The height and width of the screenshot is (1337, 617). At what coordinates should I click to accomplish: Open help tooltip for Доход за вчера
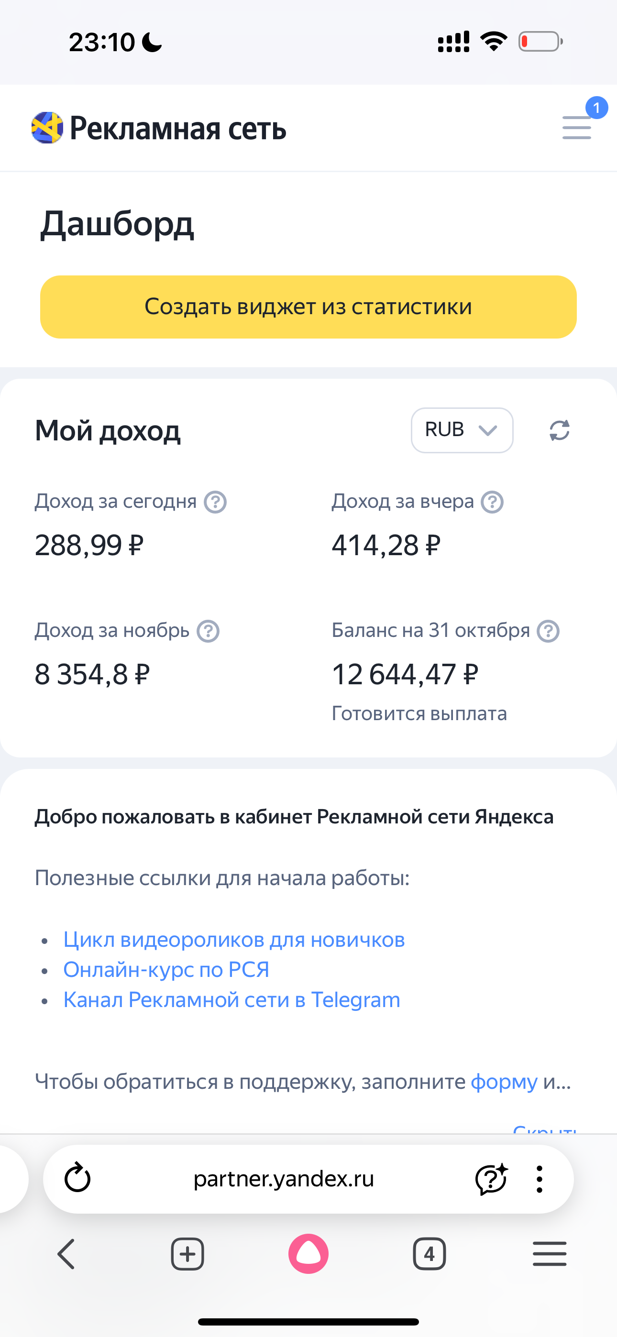click(492, 502)
